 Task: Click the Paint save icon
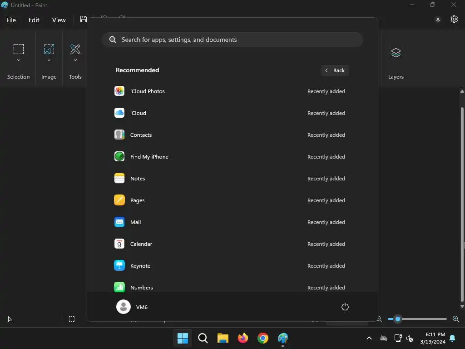click(x=84, y=19)
